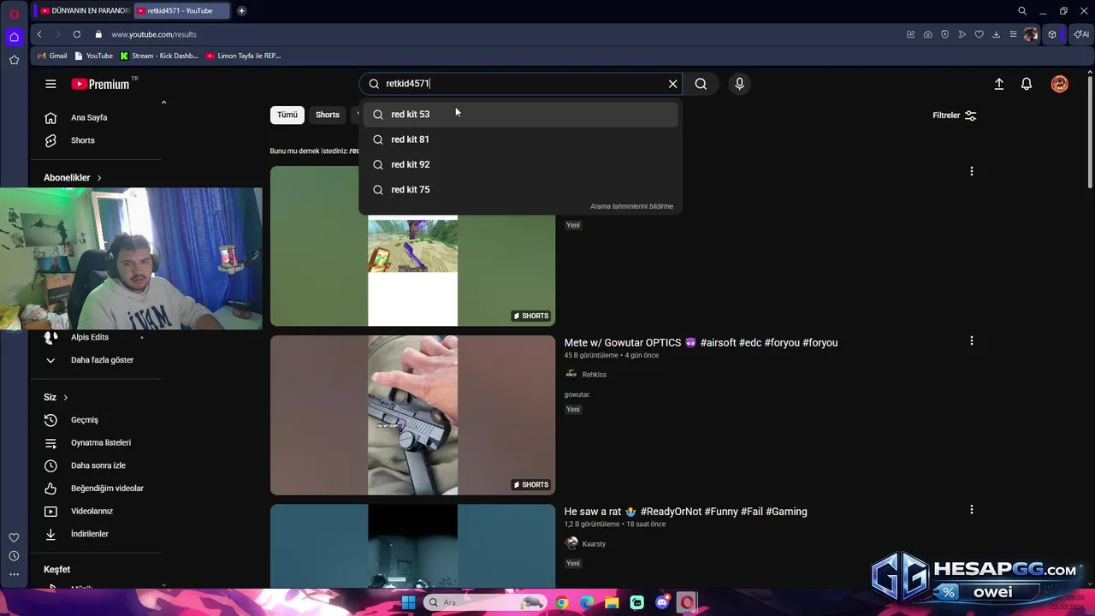Open more options for the Mete w/ Gowutar video

coord(971,341)
